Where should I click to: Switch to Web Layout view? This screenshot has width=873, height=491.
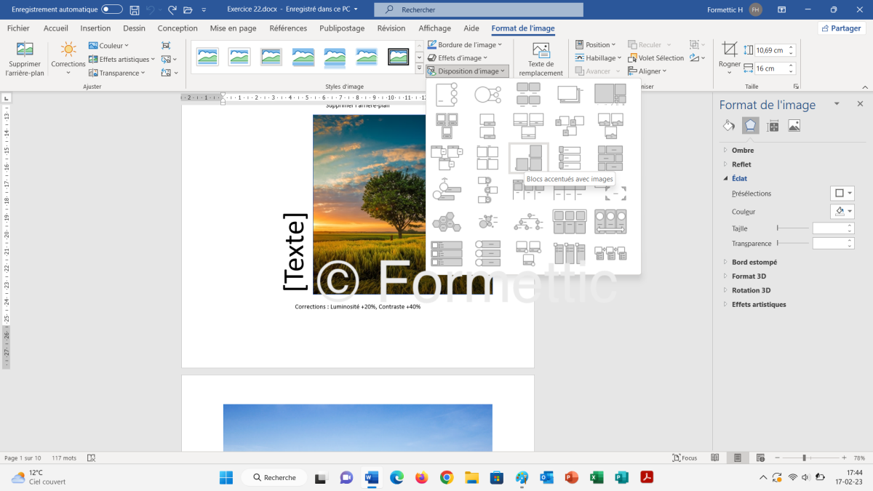(760, 458)
